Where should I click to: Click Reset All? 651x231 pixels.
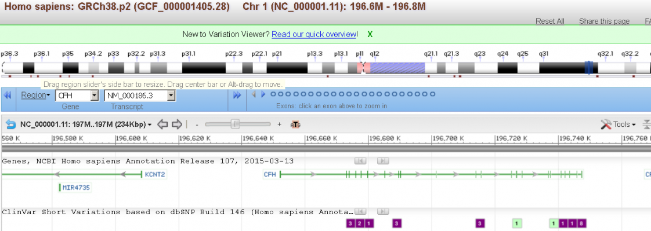coord(549,21)
